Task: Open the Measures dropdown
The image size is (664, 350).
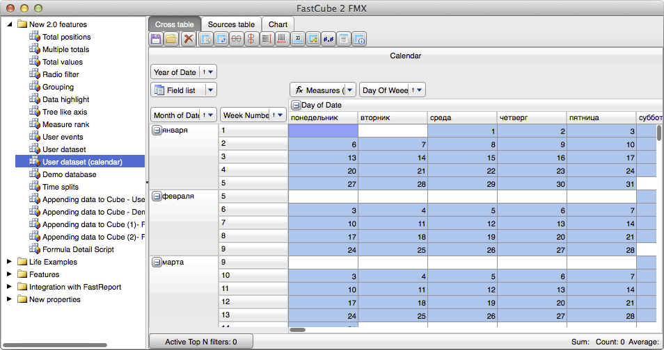Action: [x=349, y=90]
